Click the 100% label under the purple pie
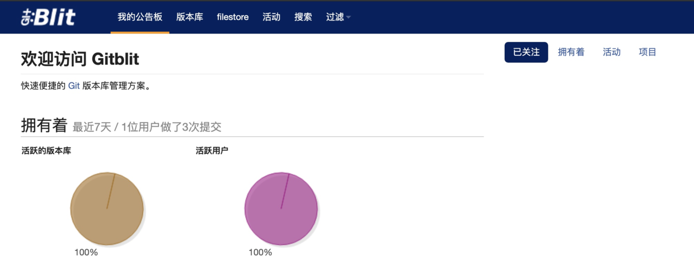 click(260, 252)
